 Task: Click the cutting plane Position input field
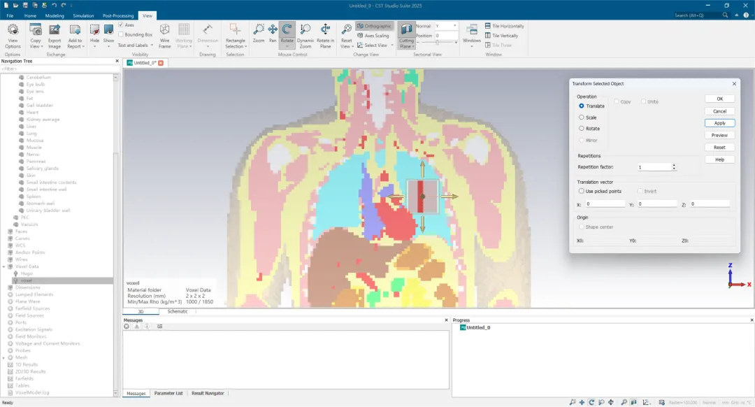(x=446, y=36)
